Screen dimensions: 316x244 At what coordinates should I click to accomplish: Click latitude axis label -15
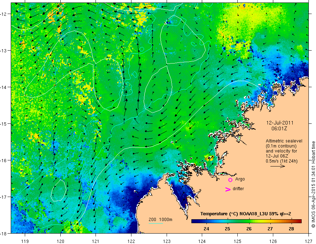coord(4,123)
